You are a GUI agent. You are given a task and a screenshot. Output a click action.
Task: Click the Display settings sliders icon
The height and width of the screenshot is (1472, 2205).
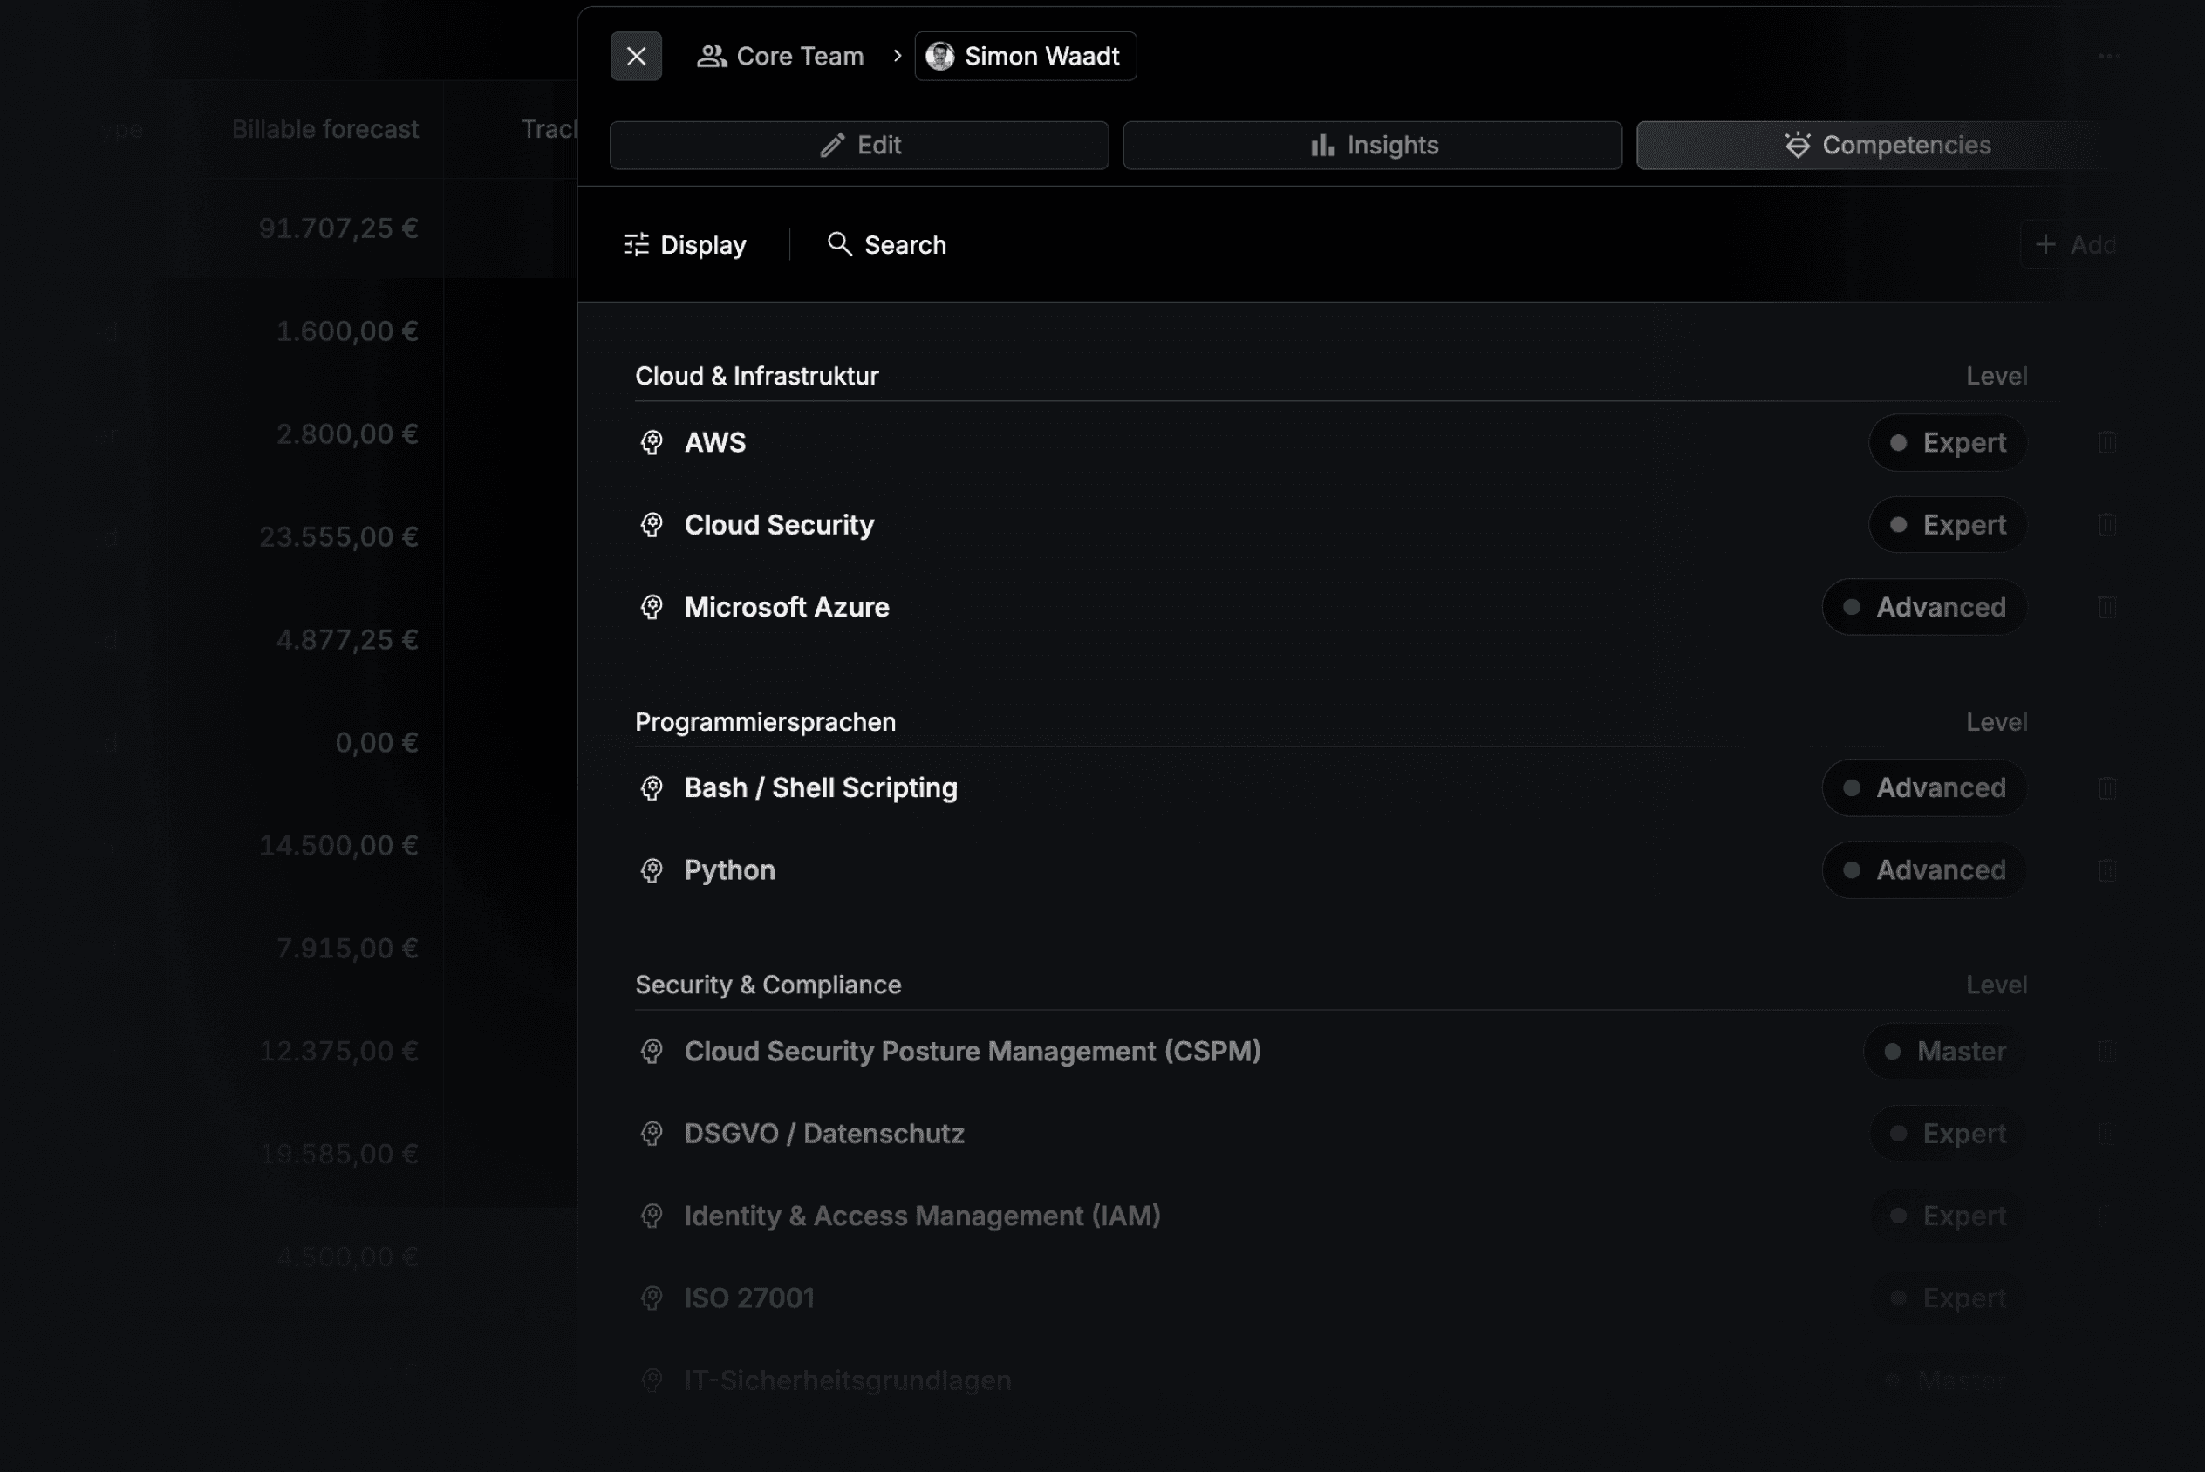click(x=637, y=245)
